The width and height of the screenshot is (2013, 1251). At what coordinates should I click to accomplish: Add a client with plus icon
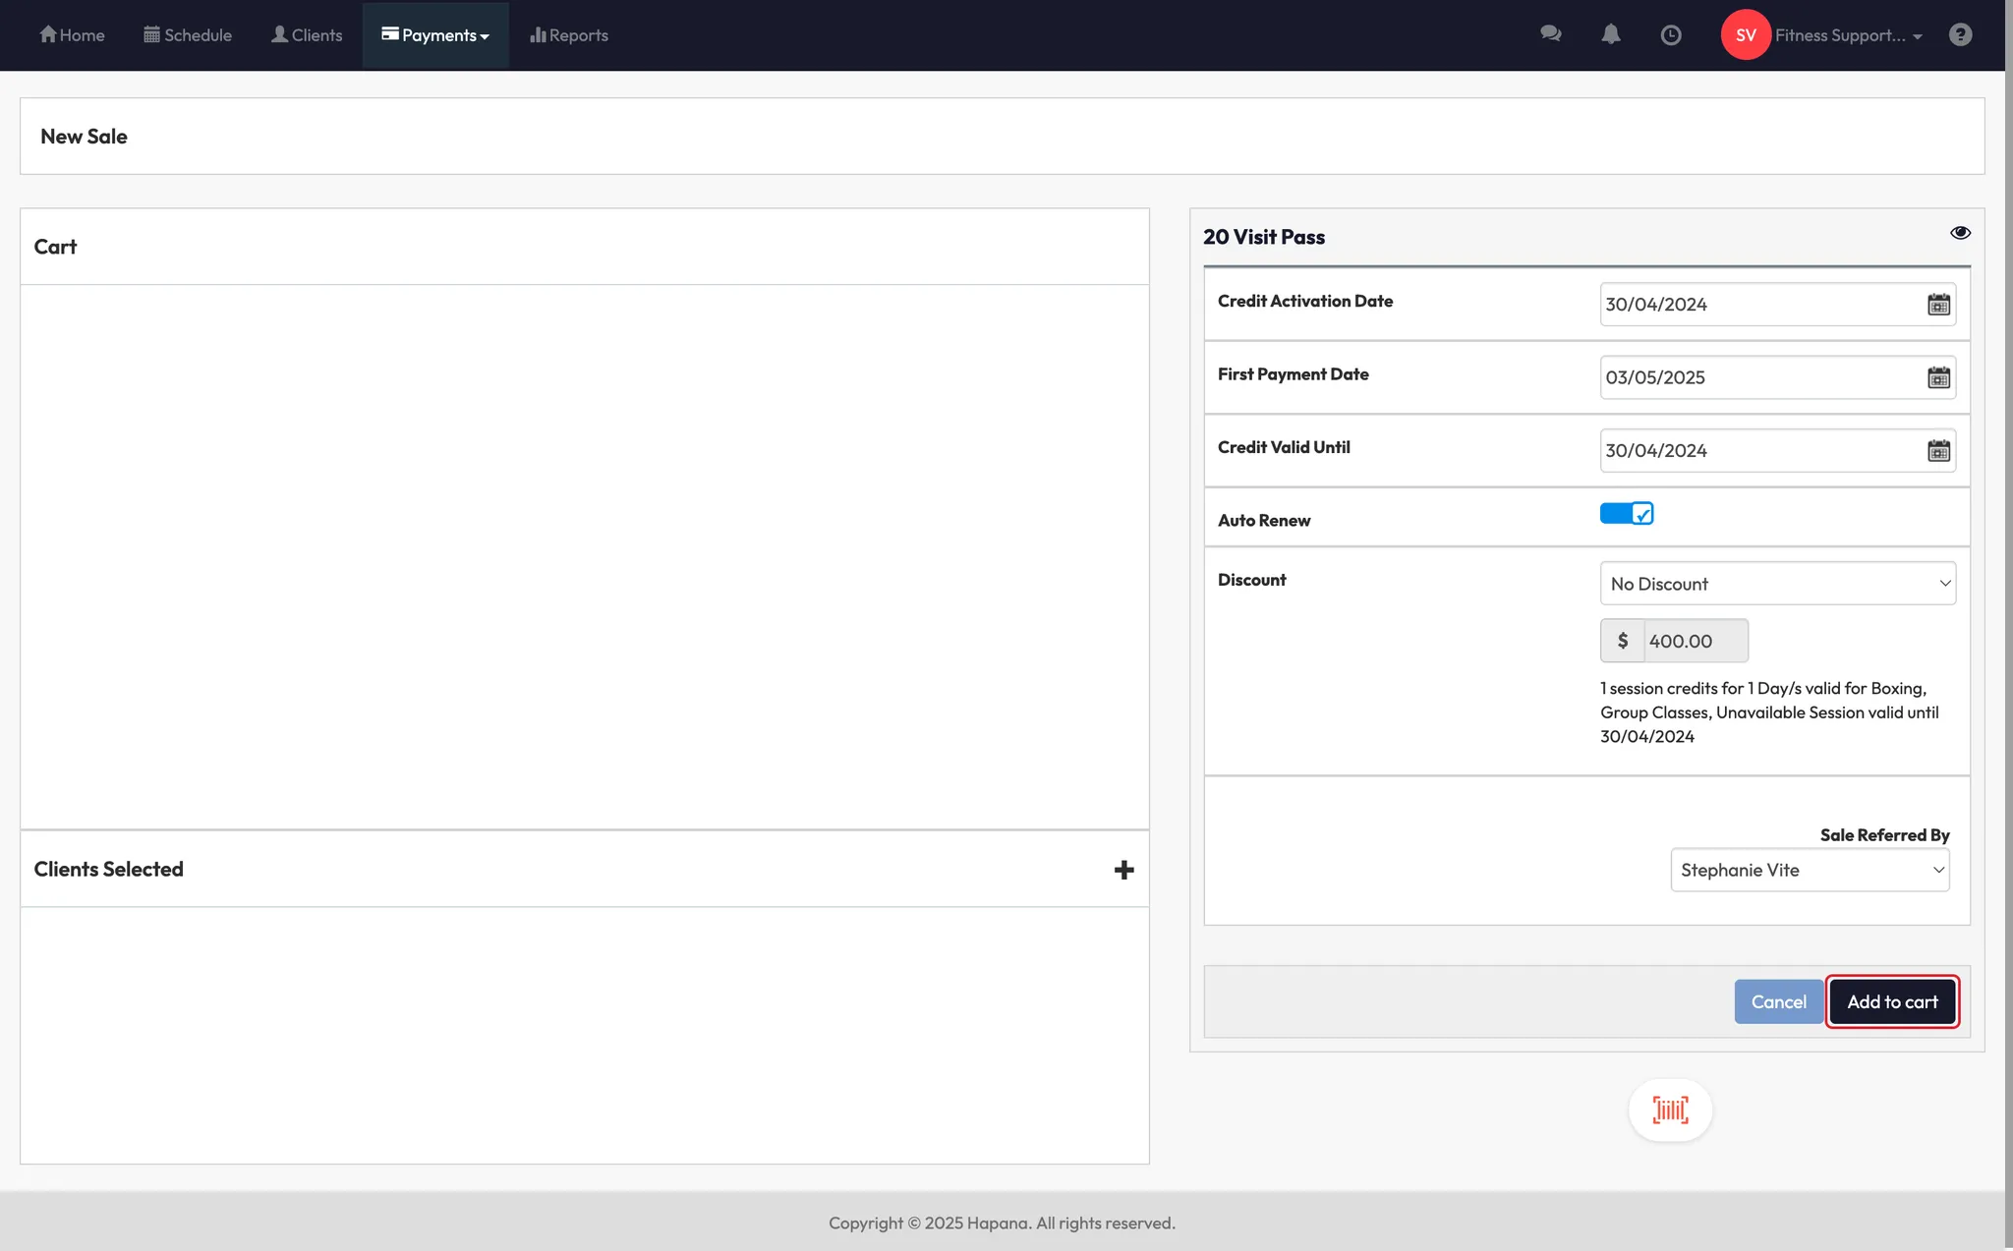pyautogui.click(x=1123, y=870)
